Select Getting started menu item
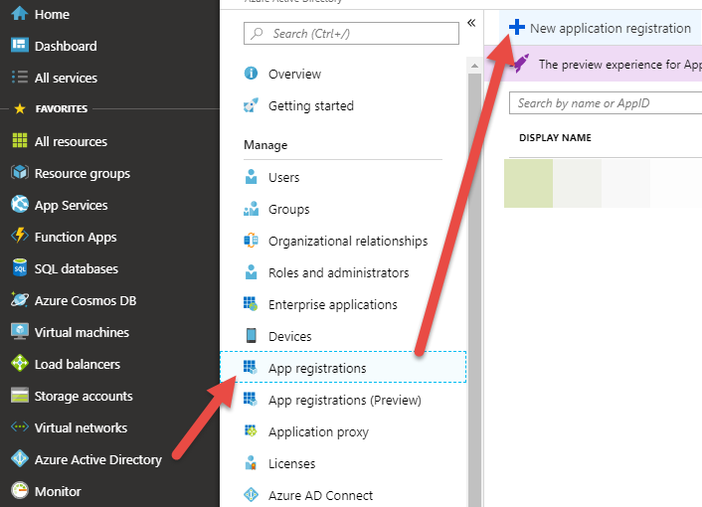702x507 pixels. tap(311, 105)
